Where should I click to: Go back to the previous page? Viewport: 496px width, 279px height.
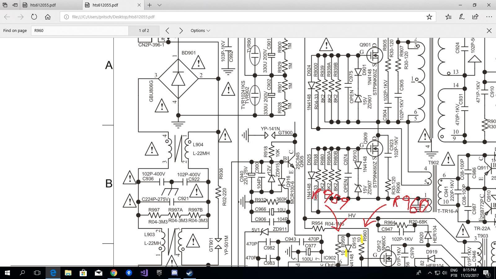(x=7, y=17)
